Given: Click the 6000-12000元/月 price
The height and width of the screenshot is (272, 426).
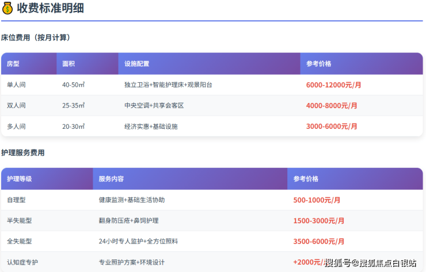Looking at the screenshot, I should coord(333,85).
